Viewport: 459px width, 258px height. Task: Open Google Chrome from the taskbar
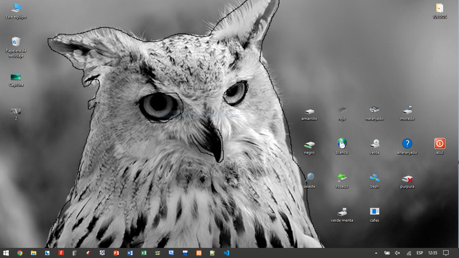[20, 253]
